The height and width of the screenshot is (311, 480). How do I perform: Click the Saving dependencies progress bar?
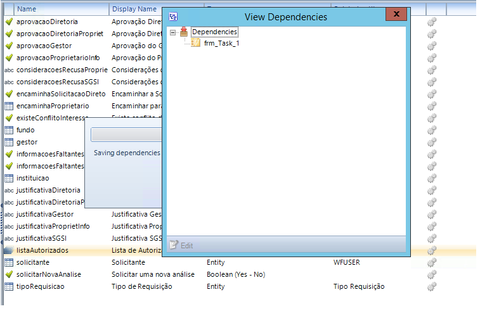pyautogui.click(x=126, y=135)
